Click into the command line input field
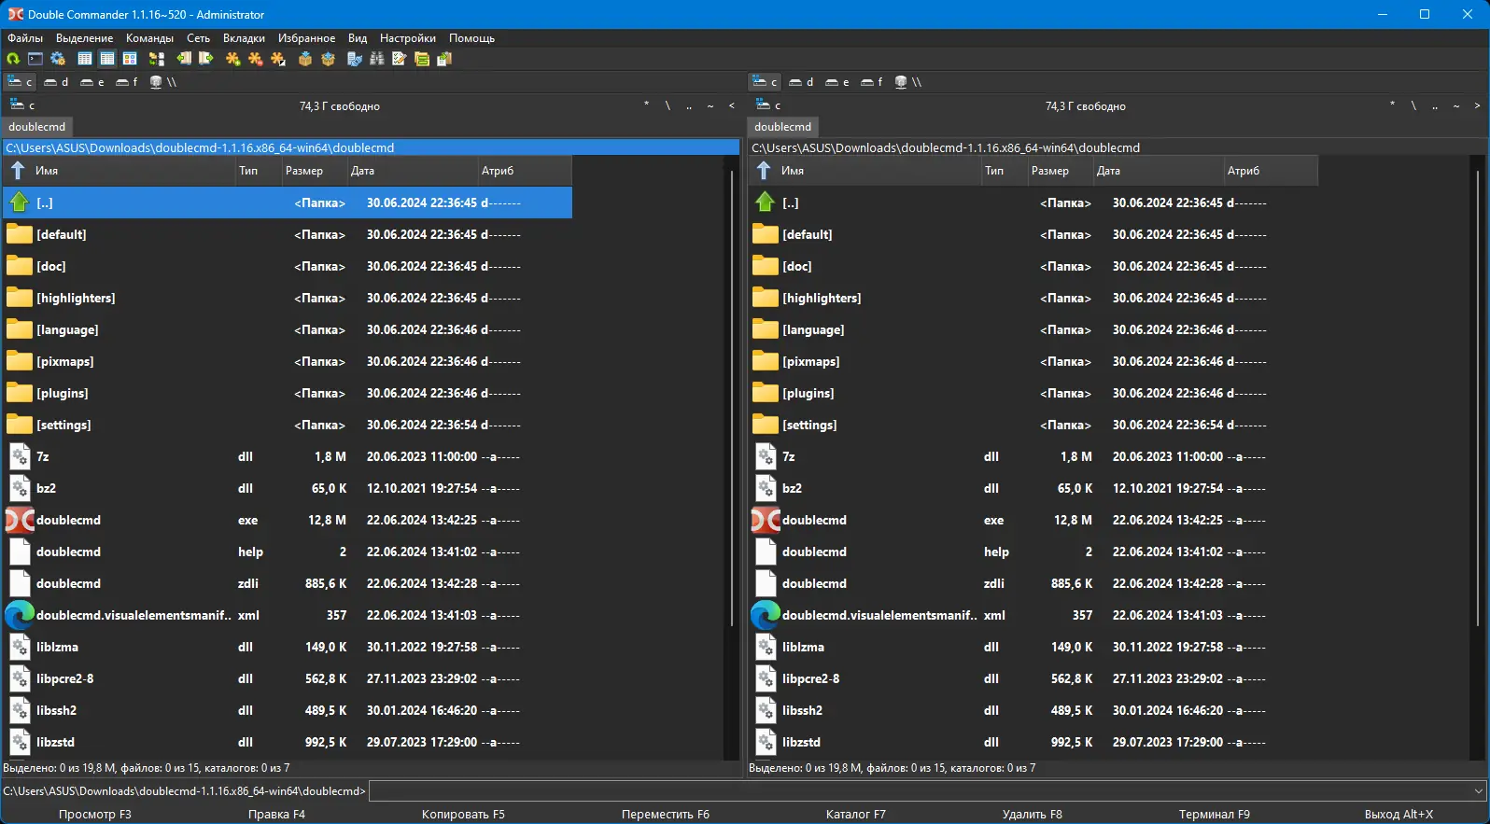The image size is (1490, 824). [x=919, y=791]
